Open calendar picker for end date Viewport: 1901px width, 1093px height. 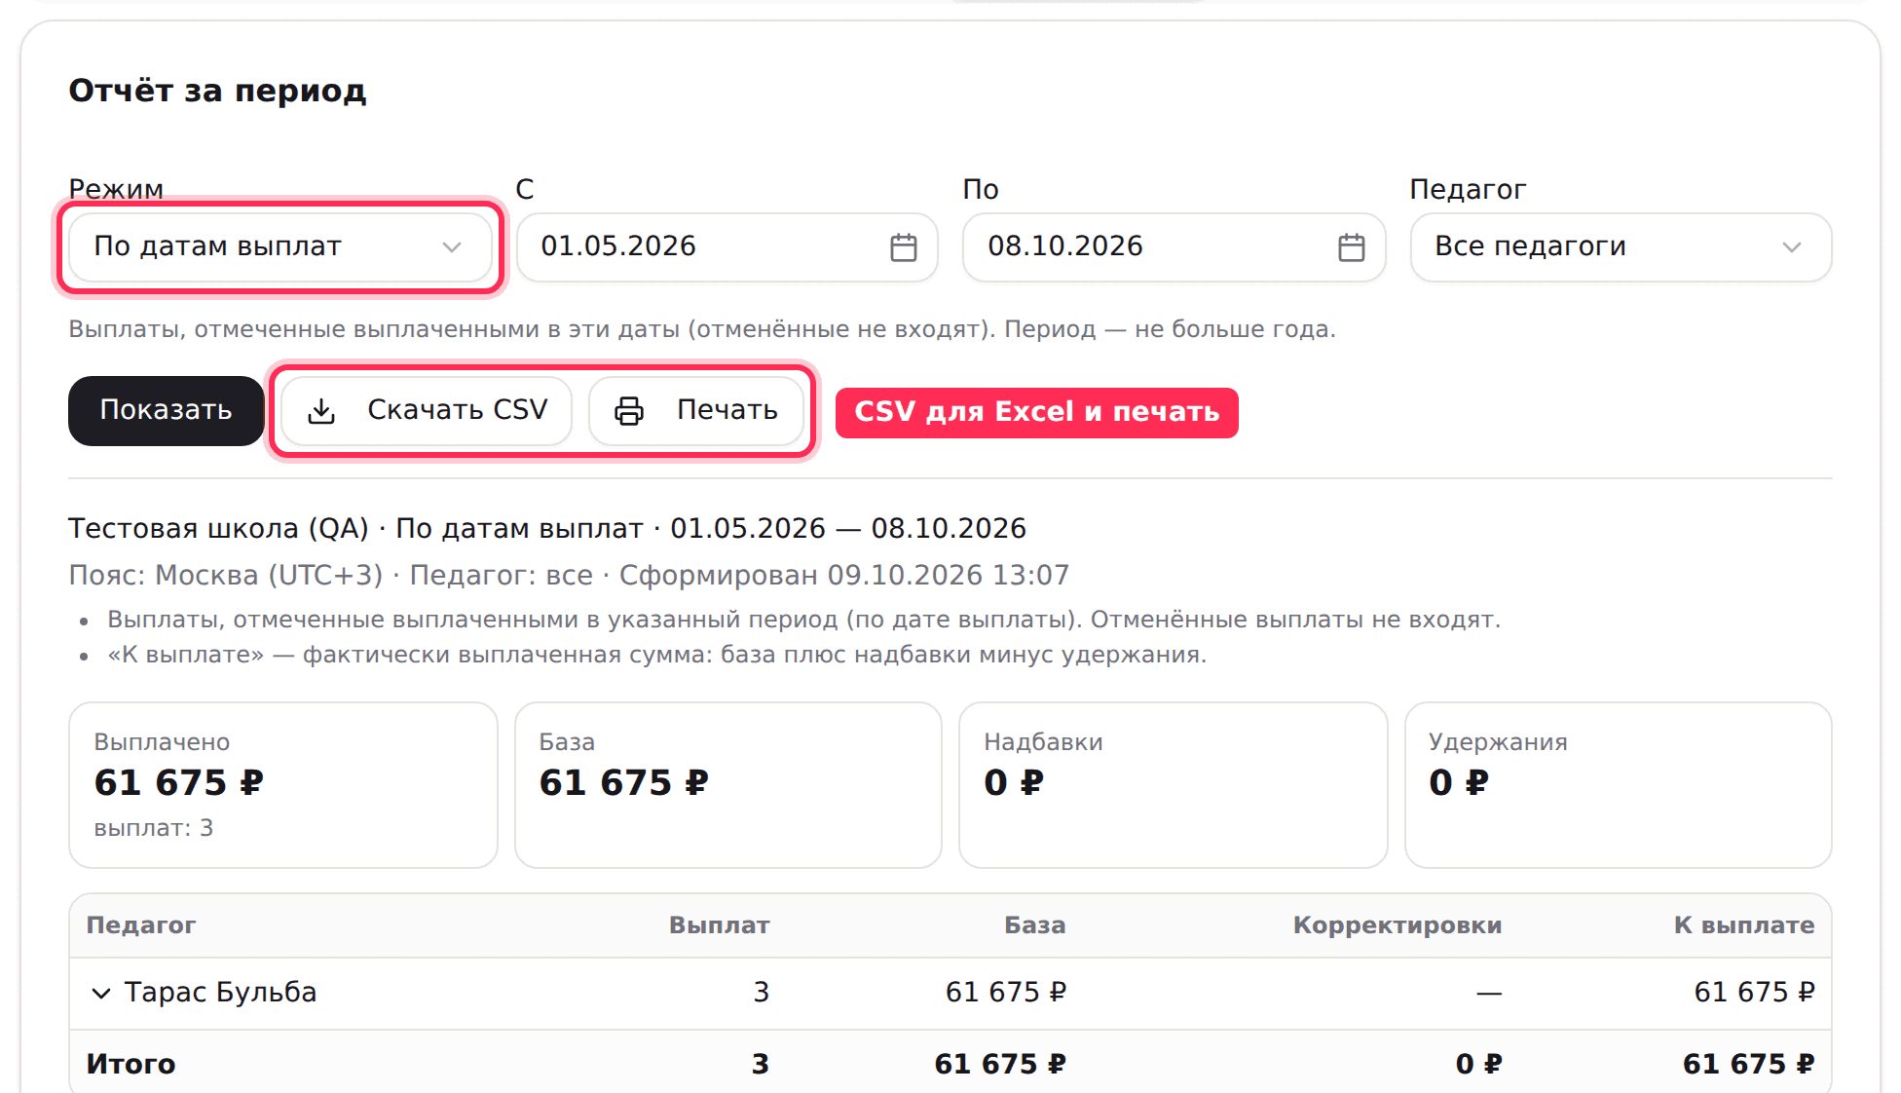[x=1351, y=247]
